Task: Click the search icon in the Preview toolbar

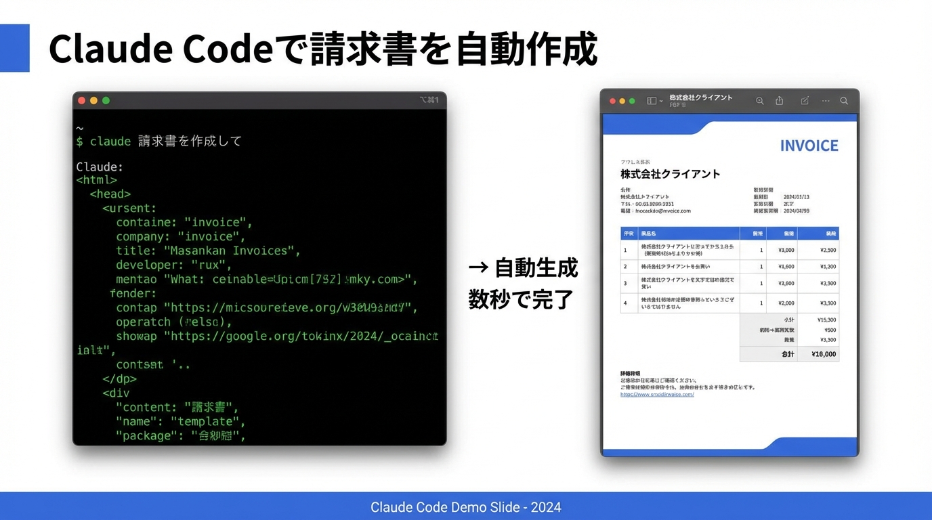Action: [x=844, y=101]
